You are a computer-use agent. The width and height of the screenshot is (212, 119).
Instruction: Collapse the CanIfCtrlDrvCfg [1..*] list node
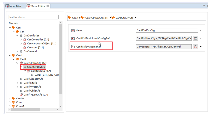(x=17, y=63)
